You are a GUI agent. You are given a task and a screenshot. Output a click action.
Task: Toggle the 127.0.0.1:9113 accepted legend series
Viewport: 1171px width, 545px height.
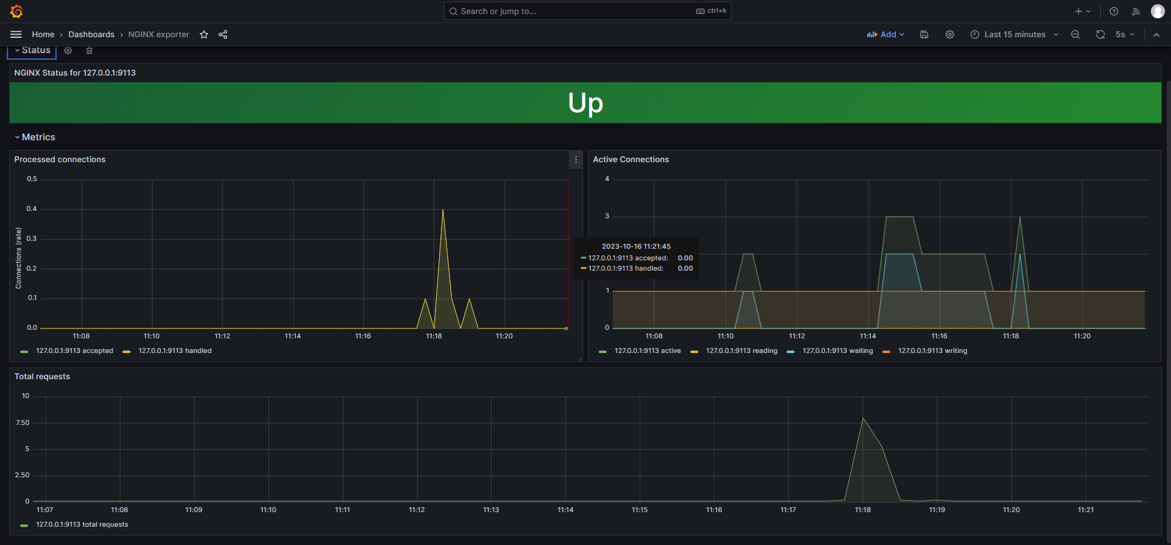74,351
